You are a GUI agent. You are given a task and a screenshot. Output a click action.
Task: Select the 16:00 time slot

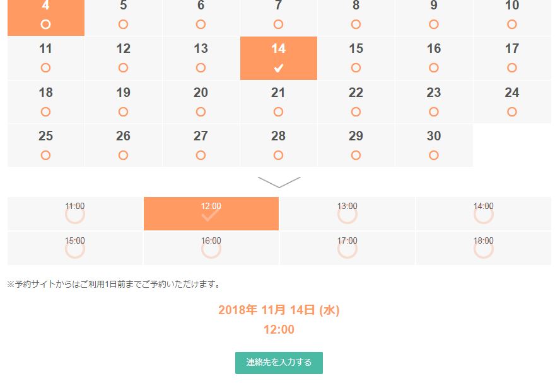click(211, 248)
